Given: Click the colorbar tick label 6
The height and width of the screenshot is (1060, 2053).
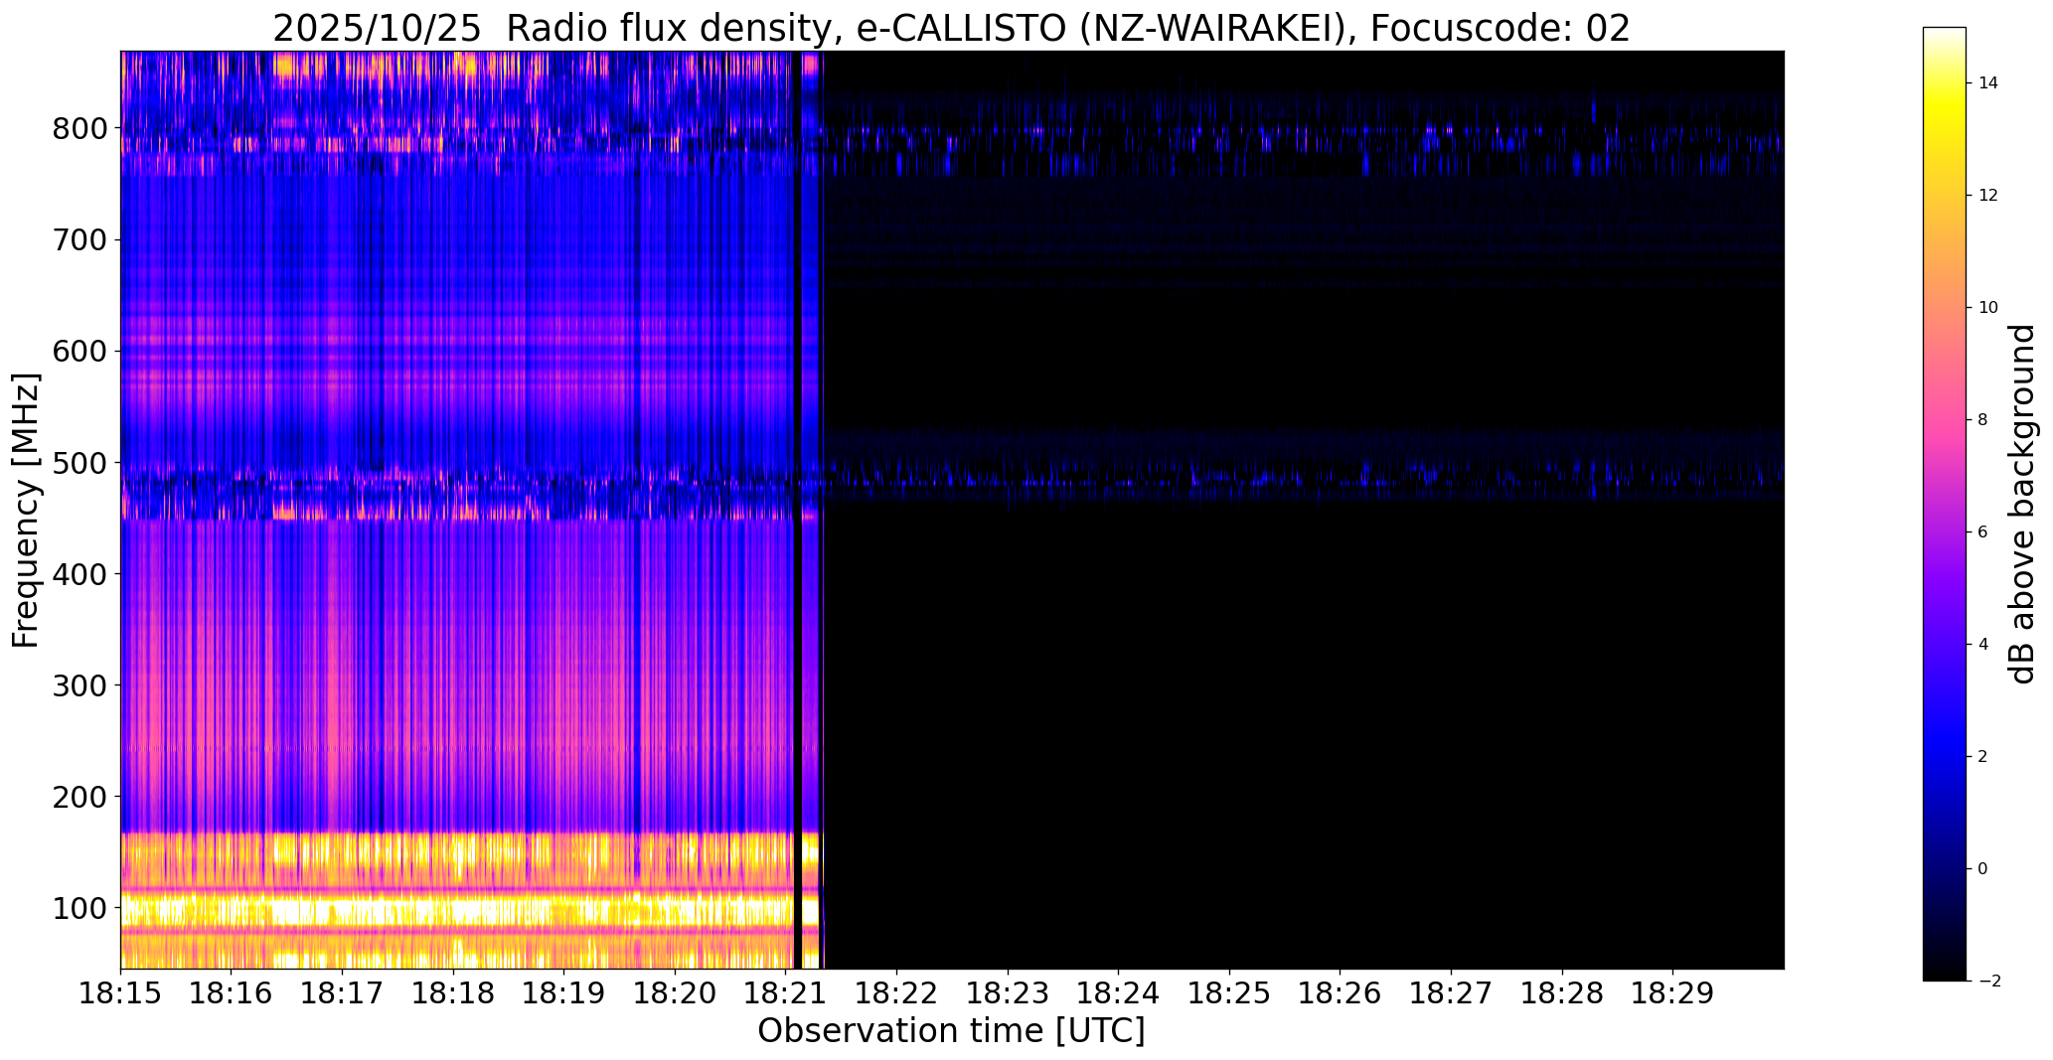Looking at the screenshot, I should pos(1983,532).
